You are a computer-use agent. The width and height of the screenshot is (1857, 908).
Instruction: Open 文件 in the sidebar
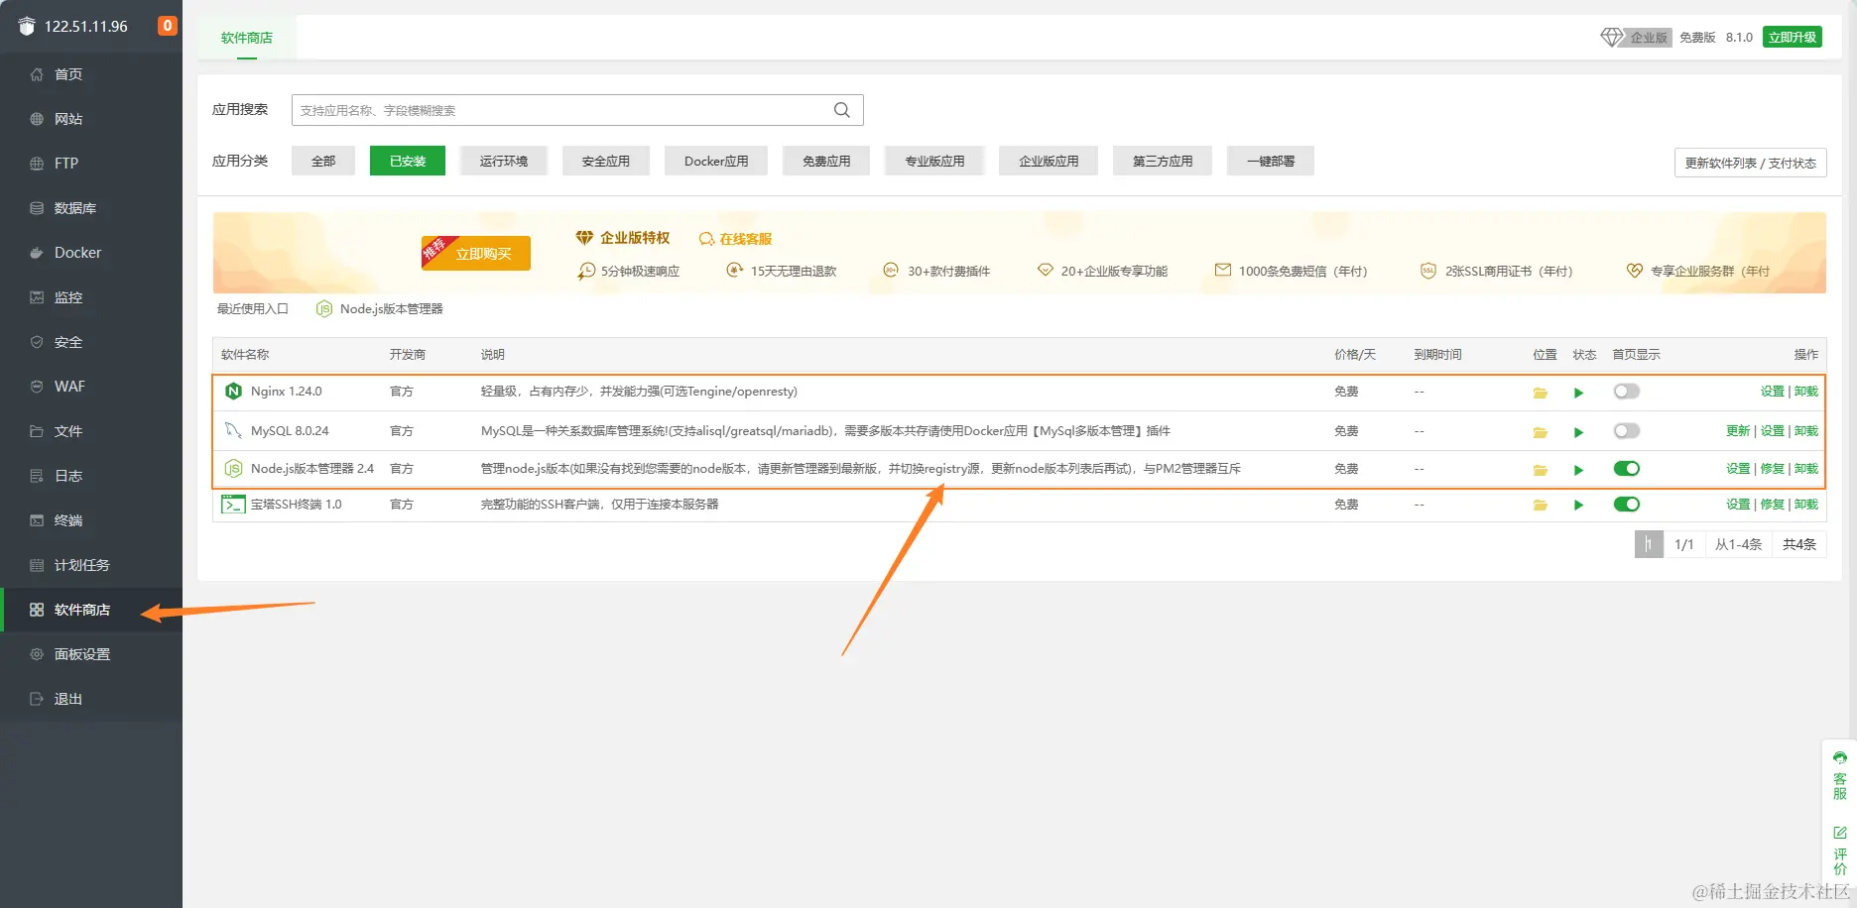pos(91,431)
